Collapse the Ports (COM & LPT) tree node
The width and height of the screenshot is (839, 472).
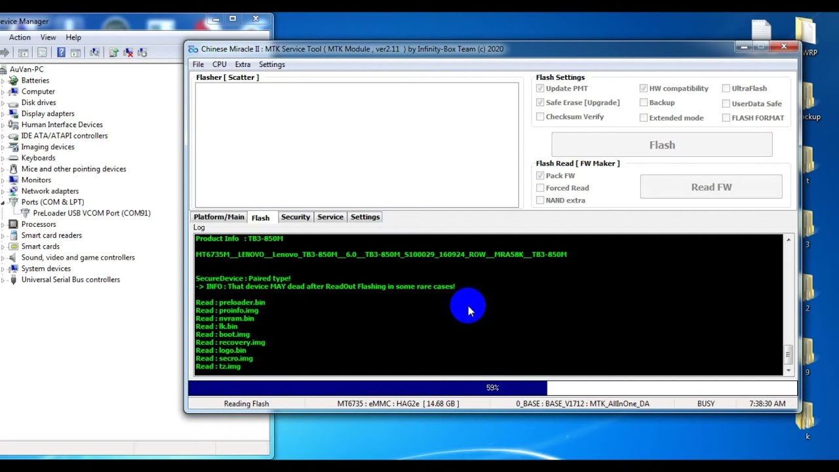pyautogui.click(x=3, y=202)
